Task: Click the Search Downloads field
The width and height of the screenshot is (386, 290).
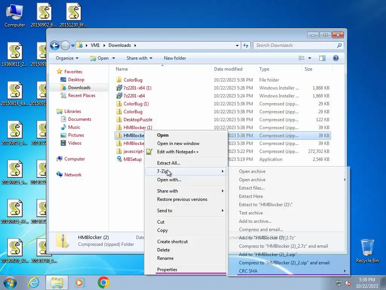Action: [x=298, y=45]
